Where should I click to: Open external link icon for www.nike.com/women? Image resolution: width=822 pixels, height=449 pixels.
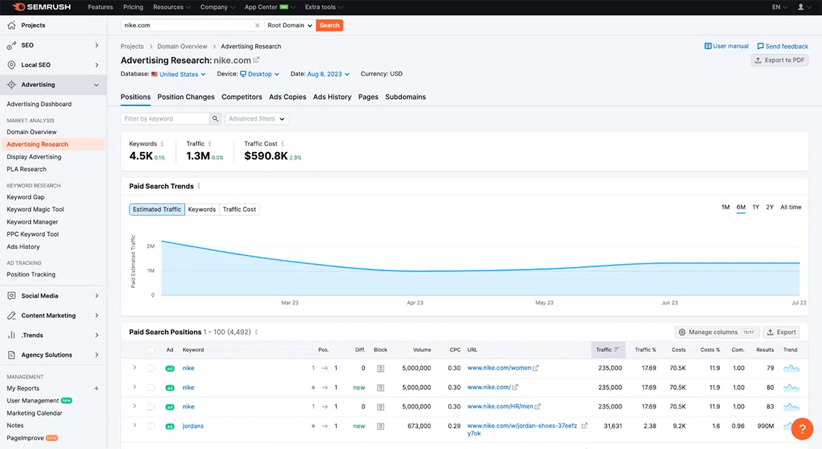[536, 368]
